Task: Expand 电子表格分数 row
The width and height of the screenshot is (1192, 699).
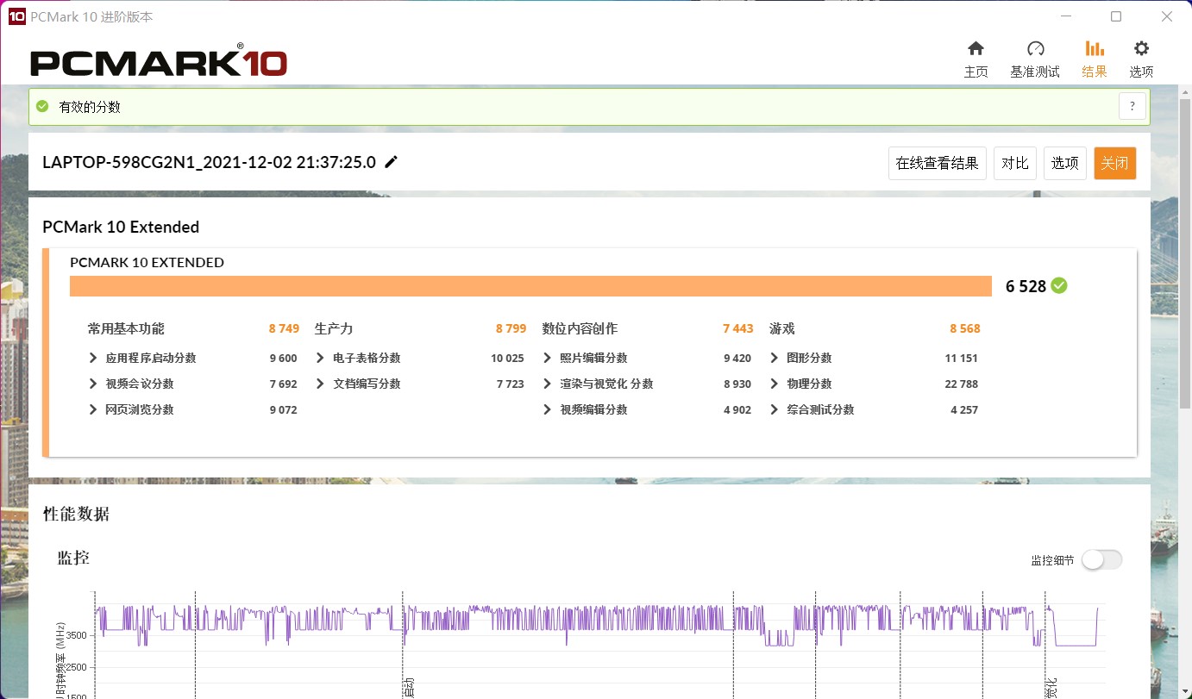Action: point(320,358)
